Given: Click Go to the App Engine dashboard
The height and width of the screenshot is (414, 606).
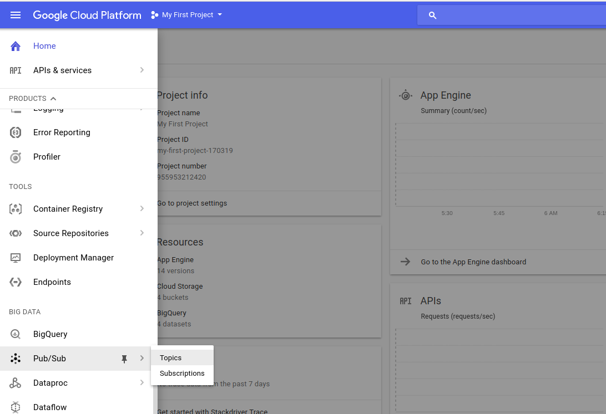Looking at the screenshot, I should [x=473, y=262].
